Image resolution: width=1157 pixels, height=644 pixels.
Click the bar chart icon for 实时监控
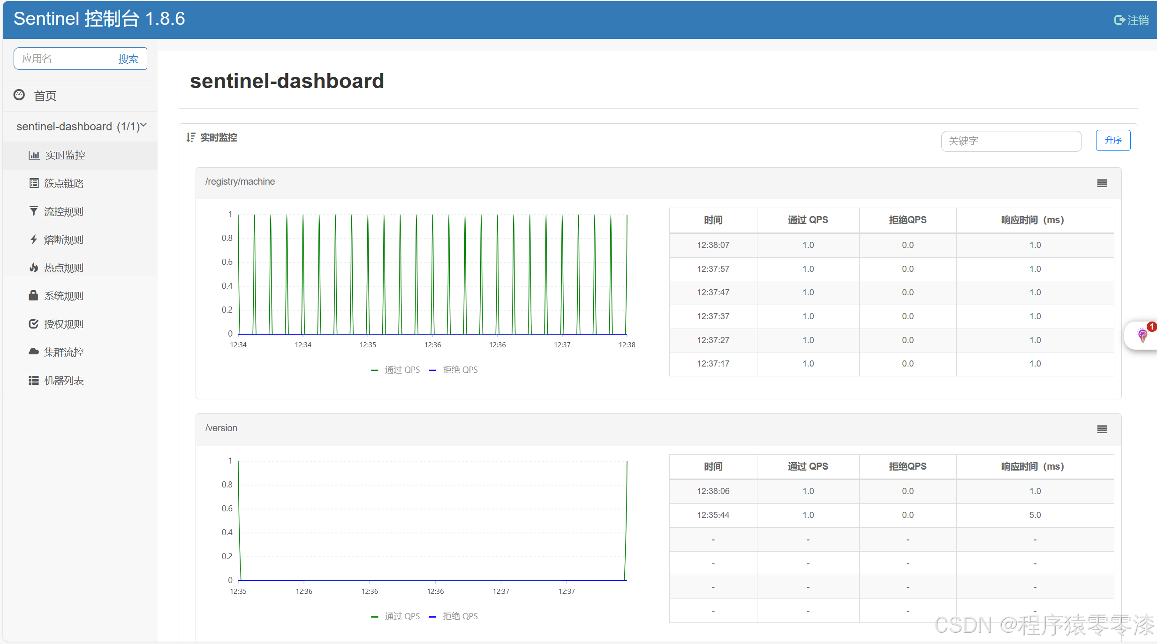pyautogui.click(x=34, y=155)
